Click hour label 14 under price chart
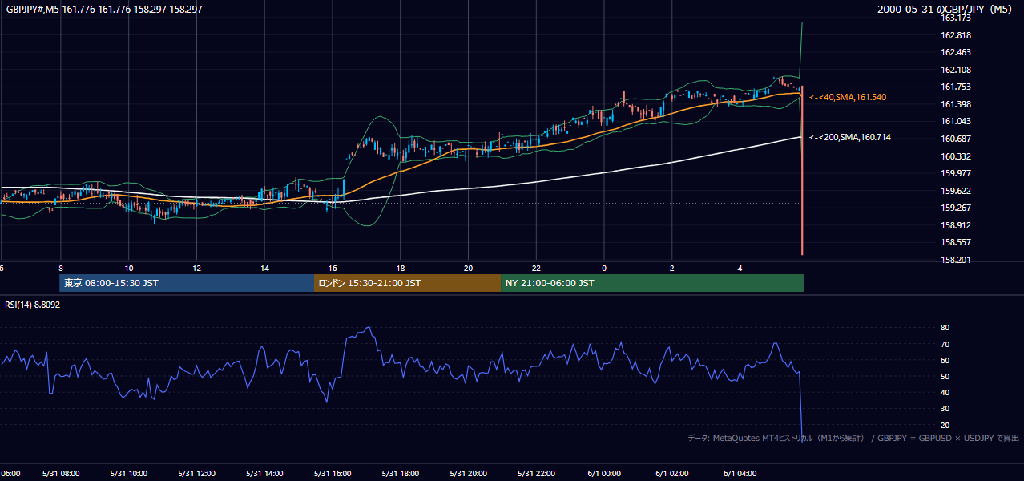1024x481 pixels. coord(265,268)
